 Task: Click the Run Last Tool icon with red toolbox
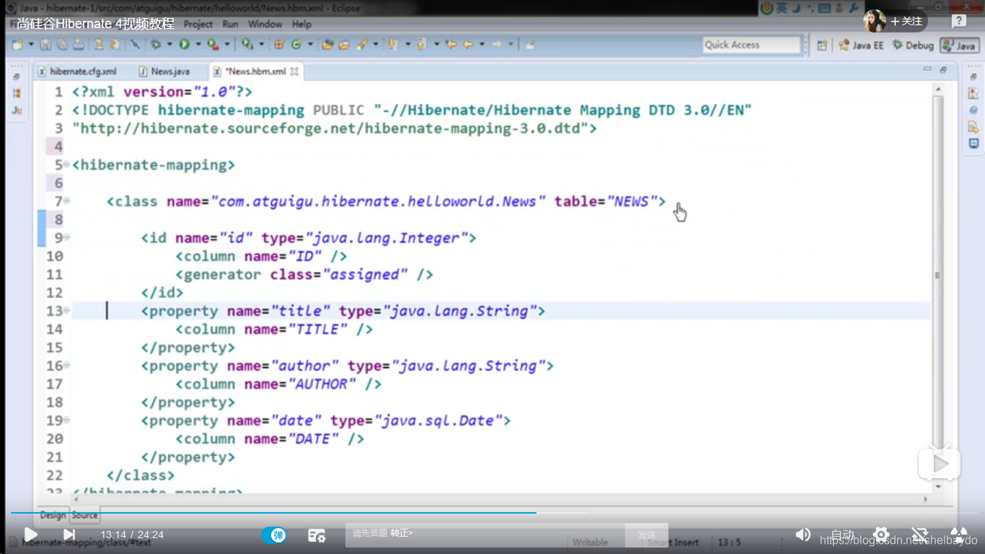point(213,45)
